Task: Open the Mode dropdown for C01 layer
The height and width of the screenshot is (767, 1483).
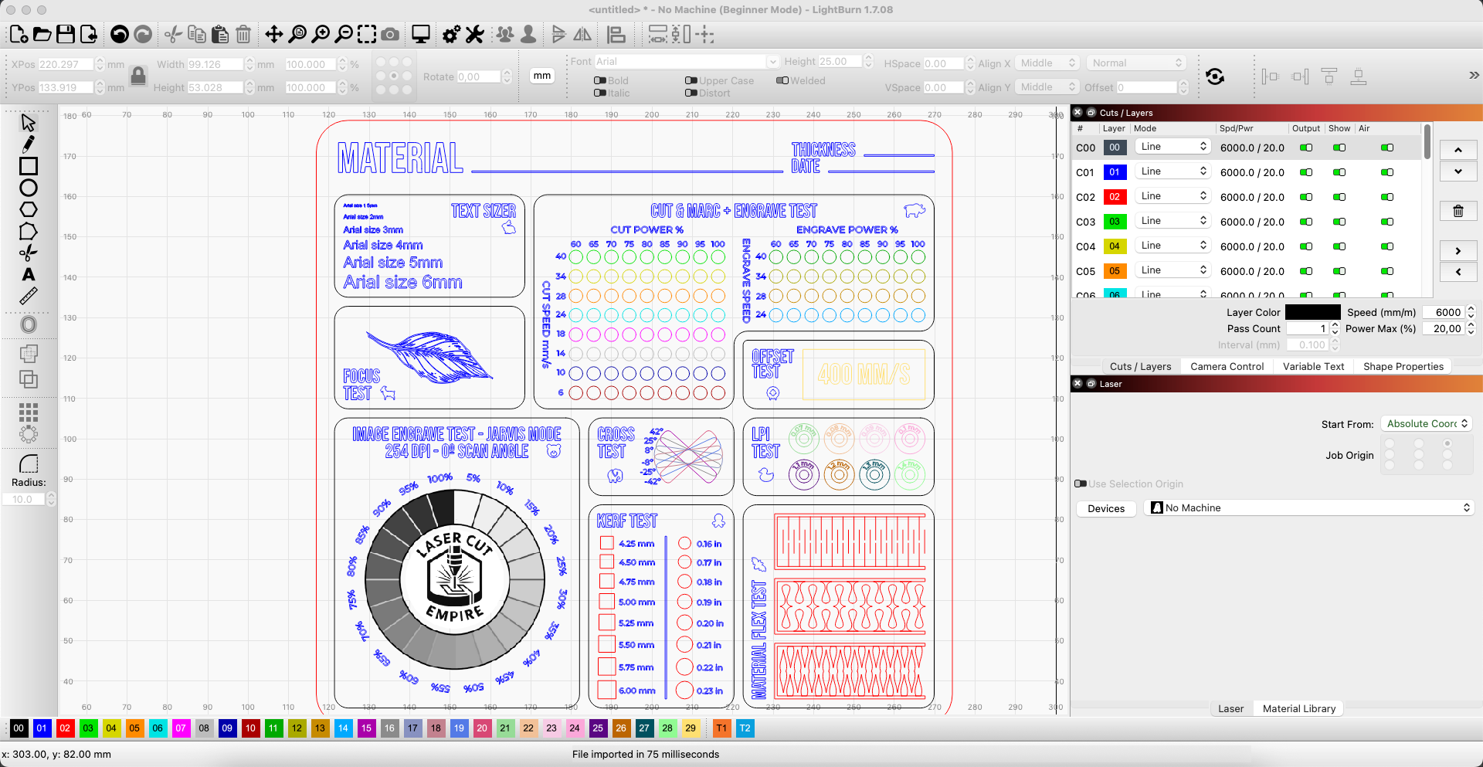Action: tap(1172, 171)
